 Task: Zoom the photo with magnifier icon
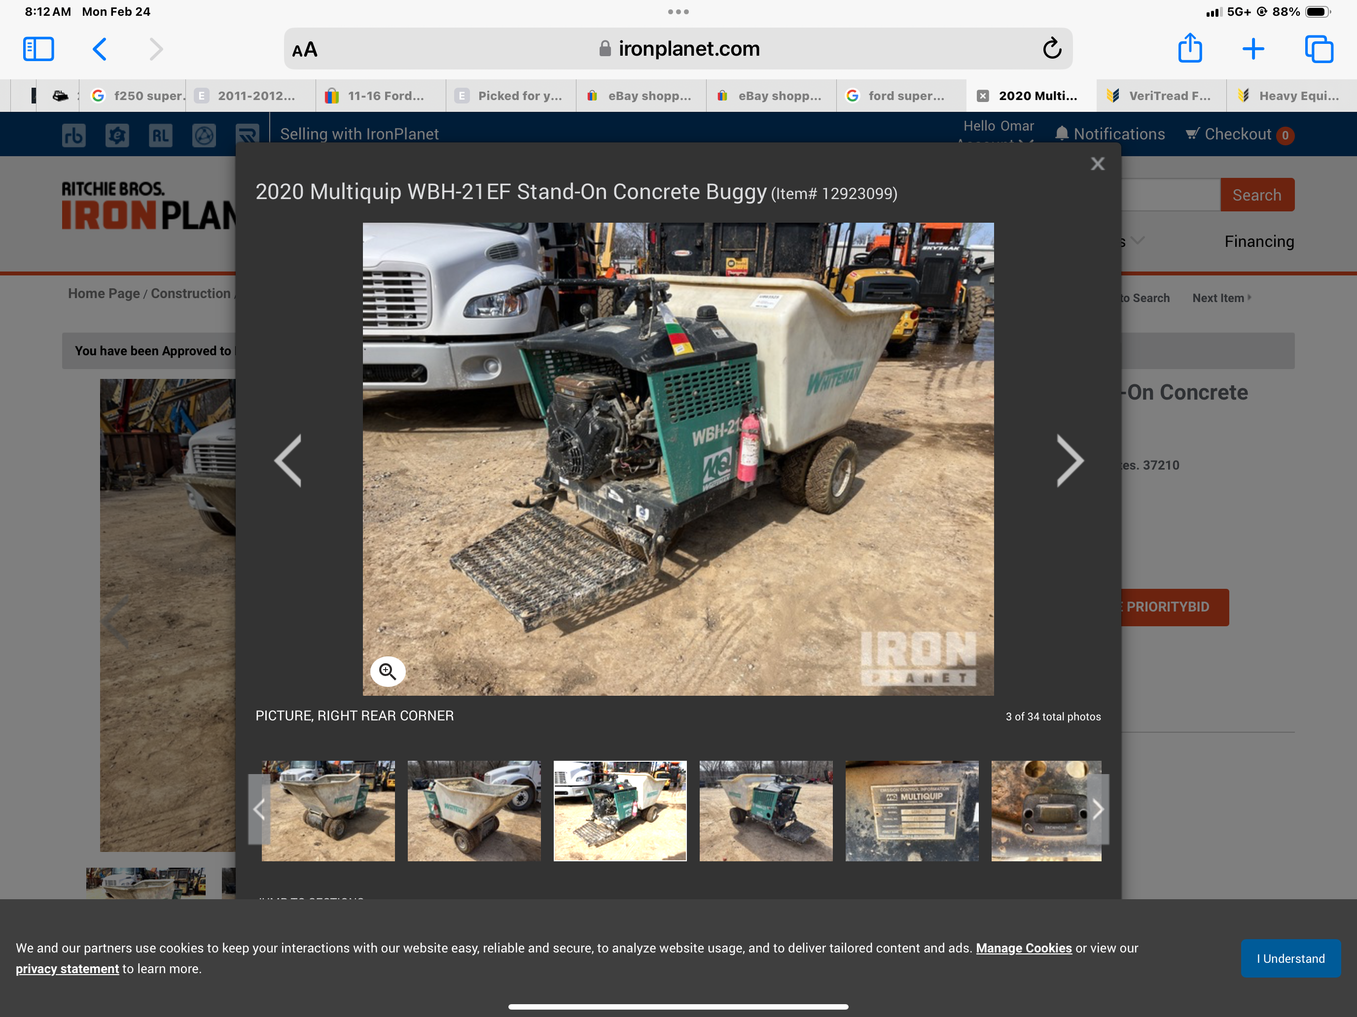[x=388, y=671]
